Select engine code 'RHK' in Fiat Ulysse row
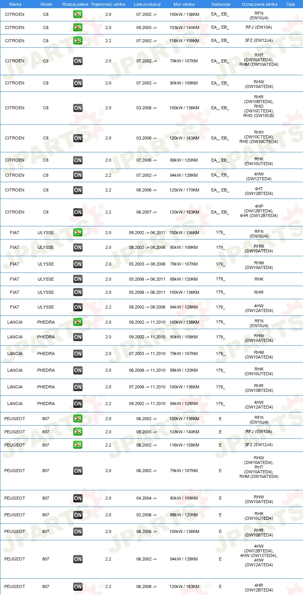Screen dimensions: 303x595 259,279
